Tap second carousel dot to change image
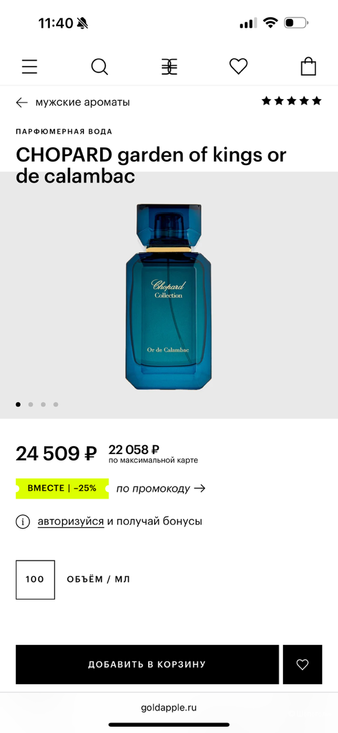This screenshot has width=338, height=733. pos(30,404)
